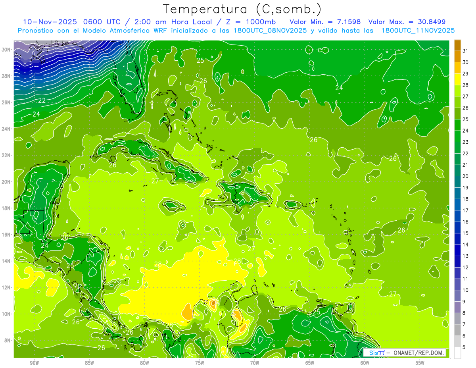Click the "14N" latitude axis label
Screen dimensions: 476x368
[x=7, y=261]
